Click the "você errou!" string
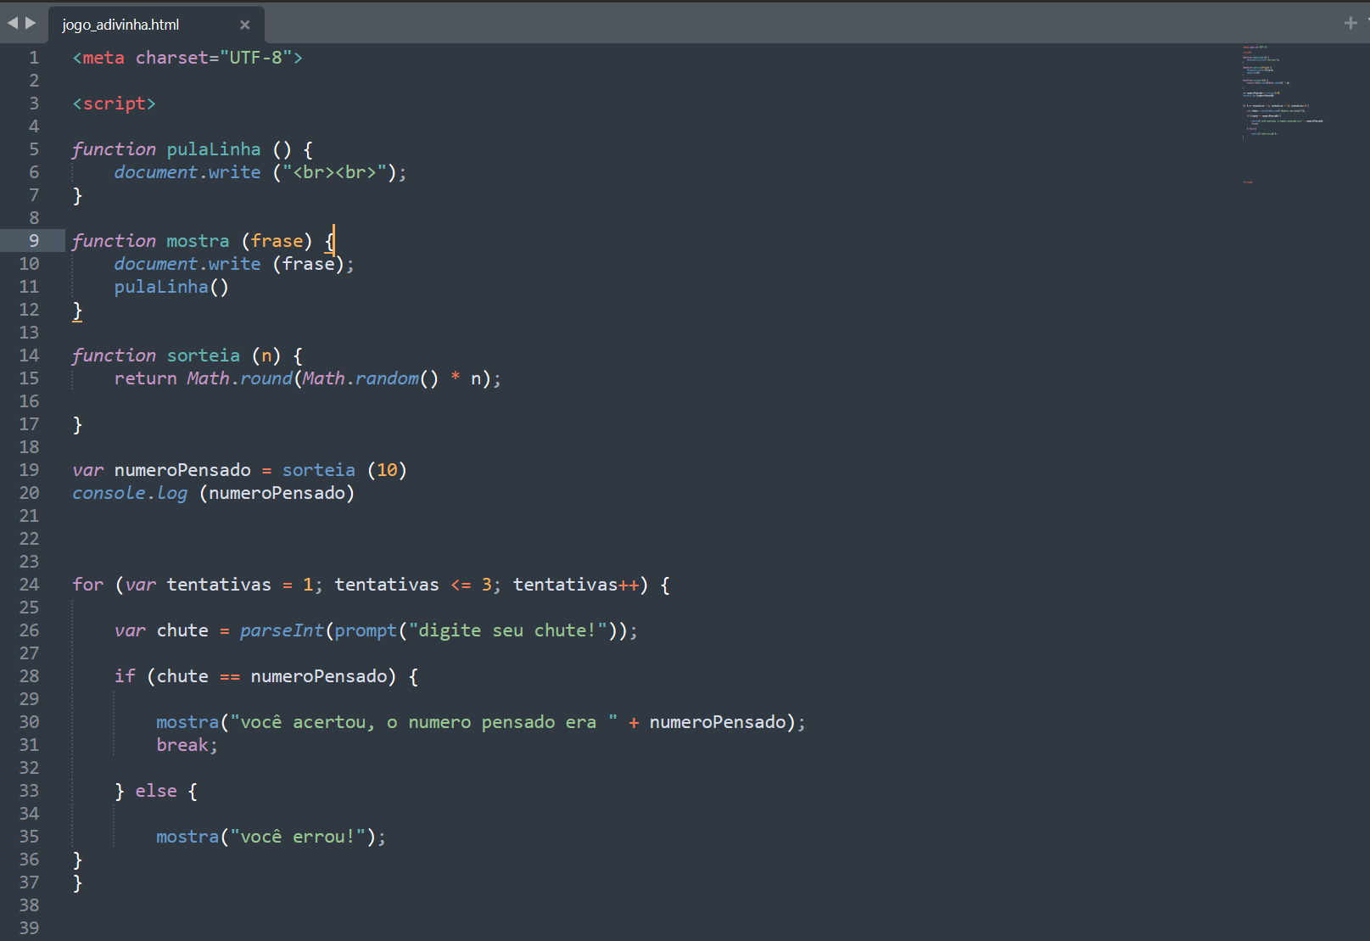The height and width of the screenshot is (941, 1370). point(298,837)
